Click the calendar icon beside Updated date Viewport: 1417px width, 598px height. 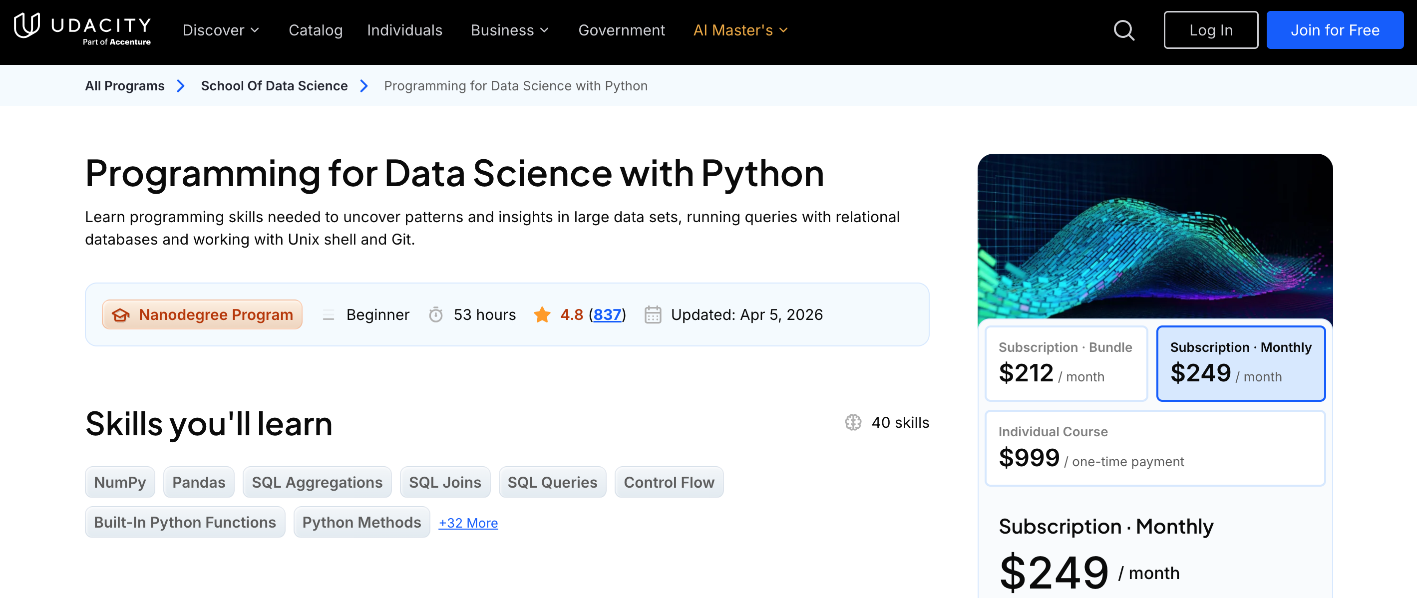[653, 314]
